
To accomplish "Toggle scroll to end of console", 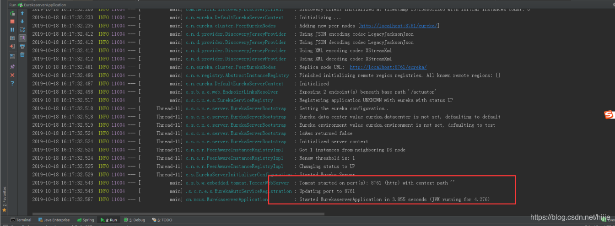I will coord(22,38).
